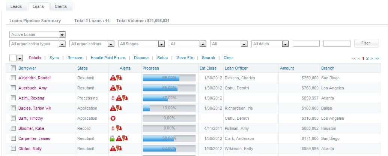This screenshot has height=156, width=388.
Task: Open the Active Loans dropdown
Action: pos(38,34)
